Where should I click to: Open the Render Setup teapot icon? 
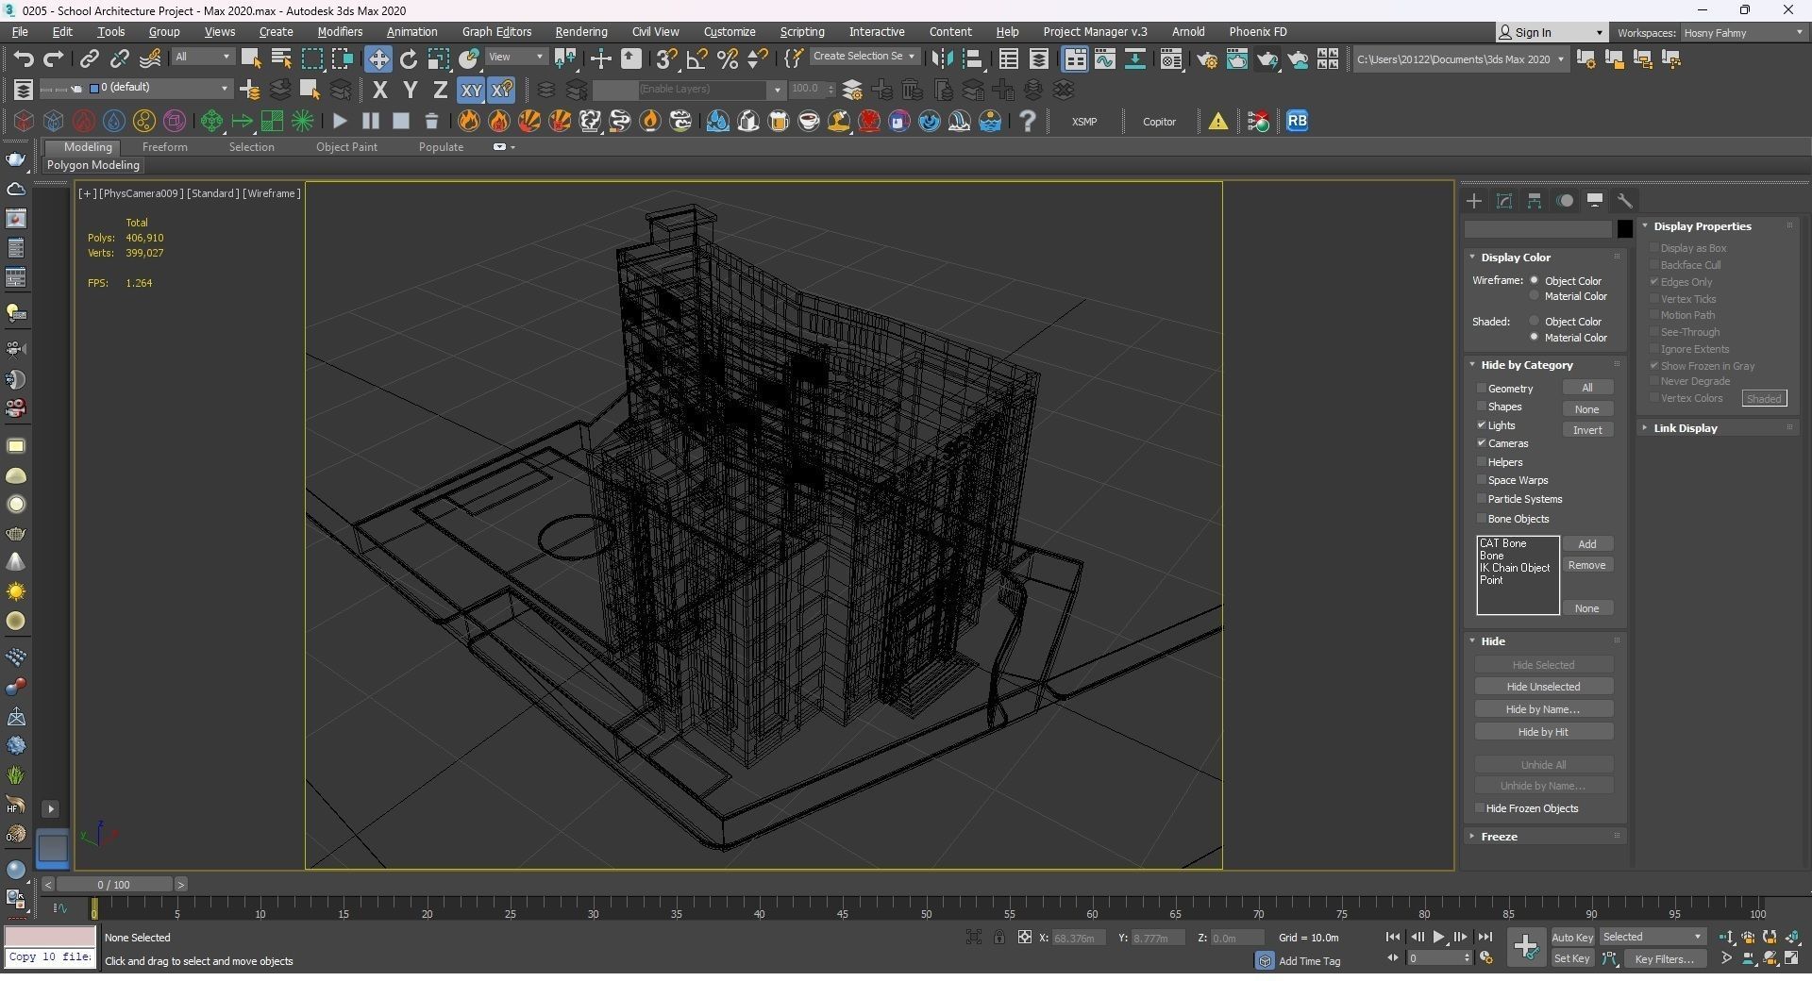pos(1207,58)
